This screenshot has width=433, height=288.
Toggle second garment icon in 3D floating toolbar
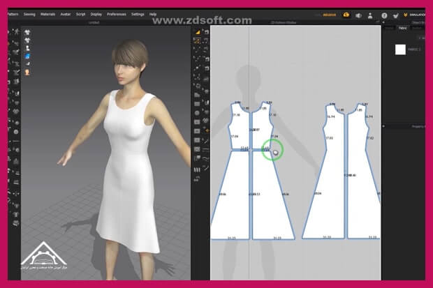point(27,40)
